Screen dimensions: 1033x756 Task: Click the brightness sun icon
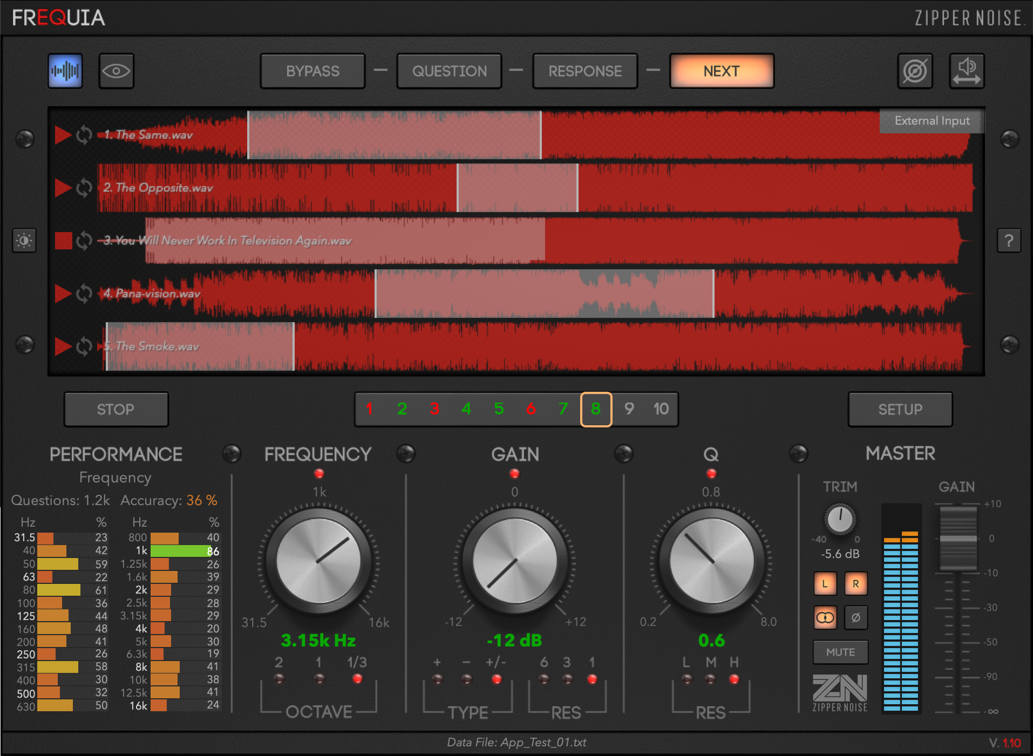24,241
